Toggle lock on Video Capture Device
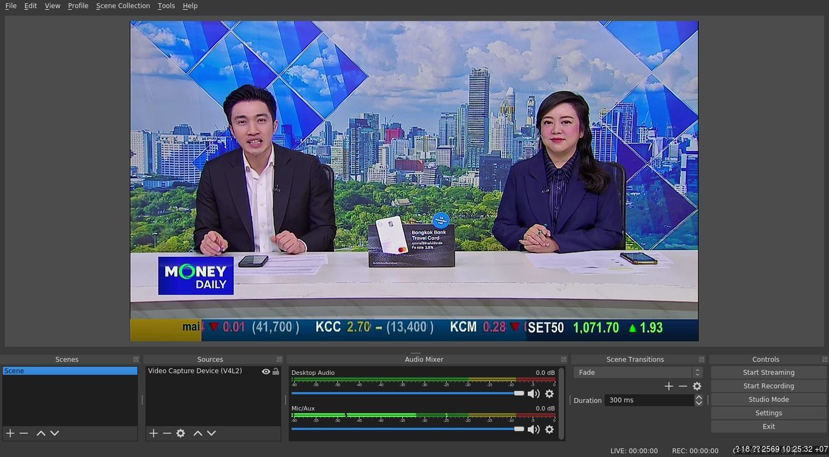The image size is (829, 457). 276,372
